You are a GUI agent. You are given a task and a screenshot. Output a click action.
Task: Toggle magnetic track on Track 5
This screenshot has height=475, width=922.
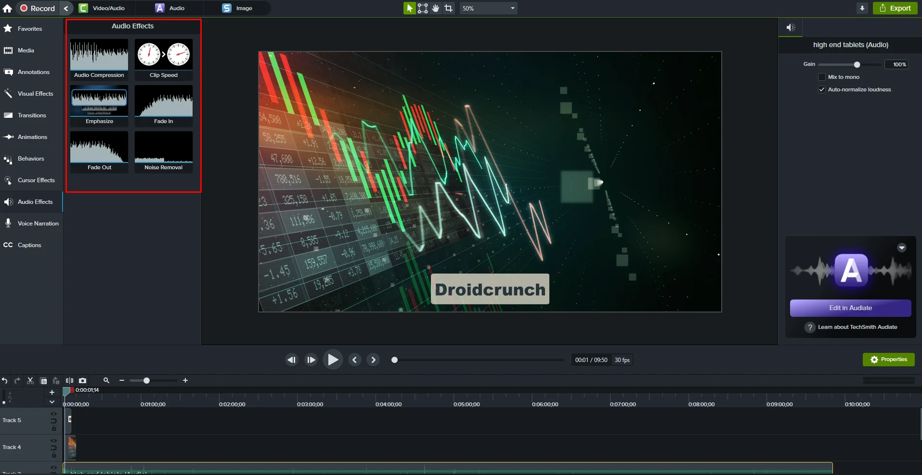(x=53, y=421)
